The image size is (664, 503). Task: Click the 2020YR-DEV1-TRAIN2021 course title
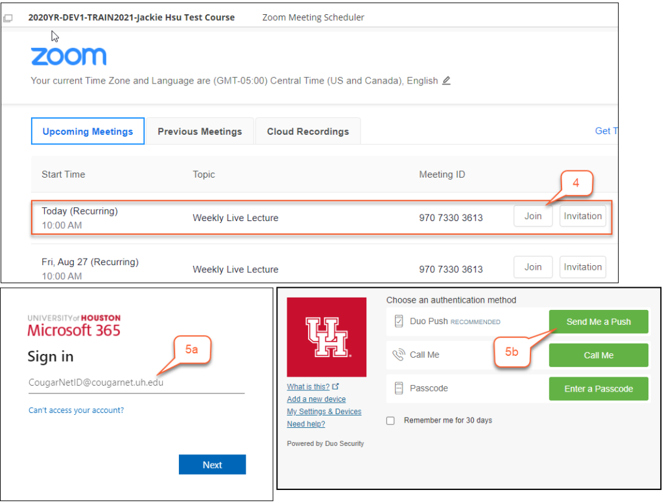(131, 18)
